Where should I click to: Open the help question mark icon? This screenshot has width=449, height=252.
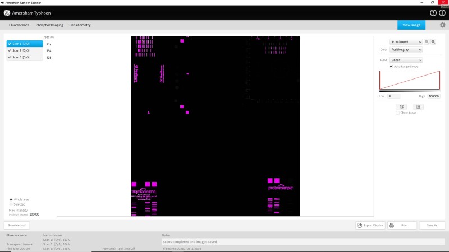(x=433, y=13)
